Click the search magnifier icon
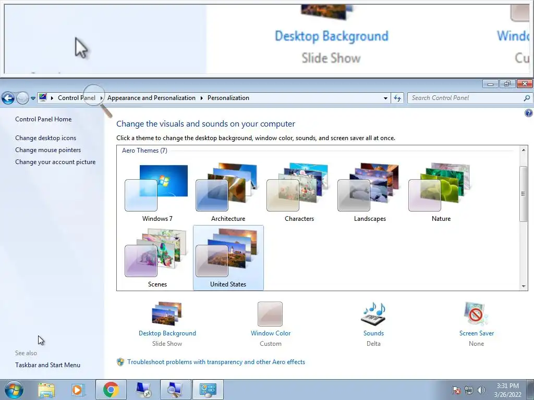The width and height of the screenshot is (534, 400). pos(527,98)
